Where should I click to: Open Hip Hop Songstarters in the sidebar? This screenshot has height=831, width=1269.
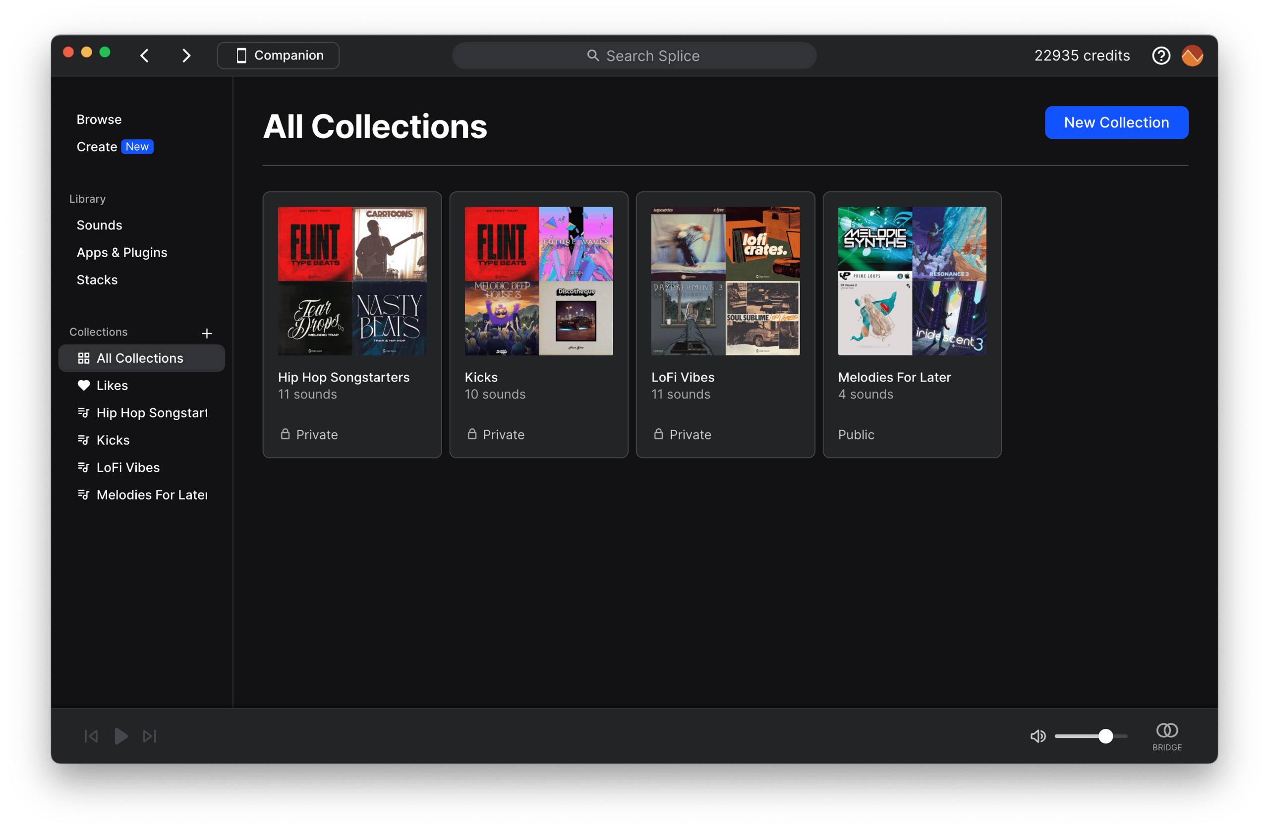pyautogui.click(x=152, y=413)
